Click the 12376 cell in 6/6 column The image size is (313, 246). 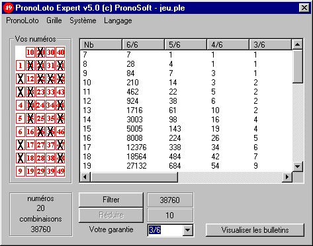pos(136,147)
